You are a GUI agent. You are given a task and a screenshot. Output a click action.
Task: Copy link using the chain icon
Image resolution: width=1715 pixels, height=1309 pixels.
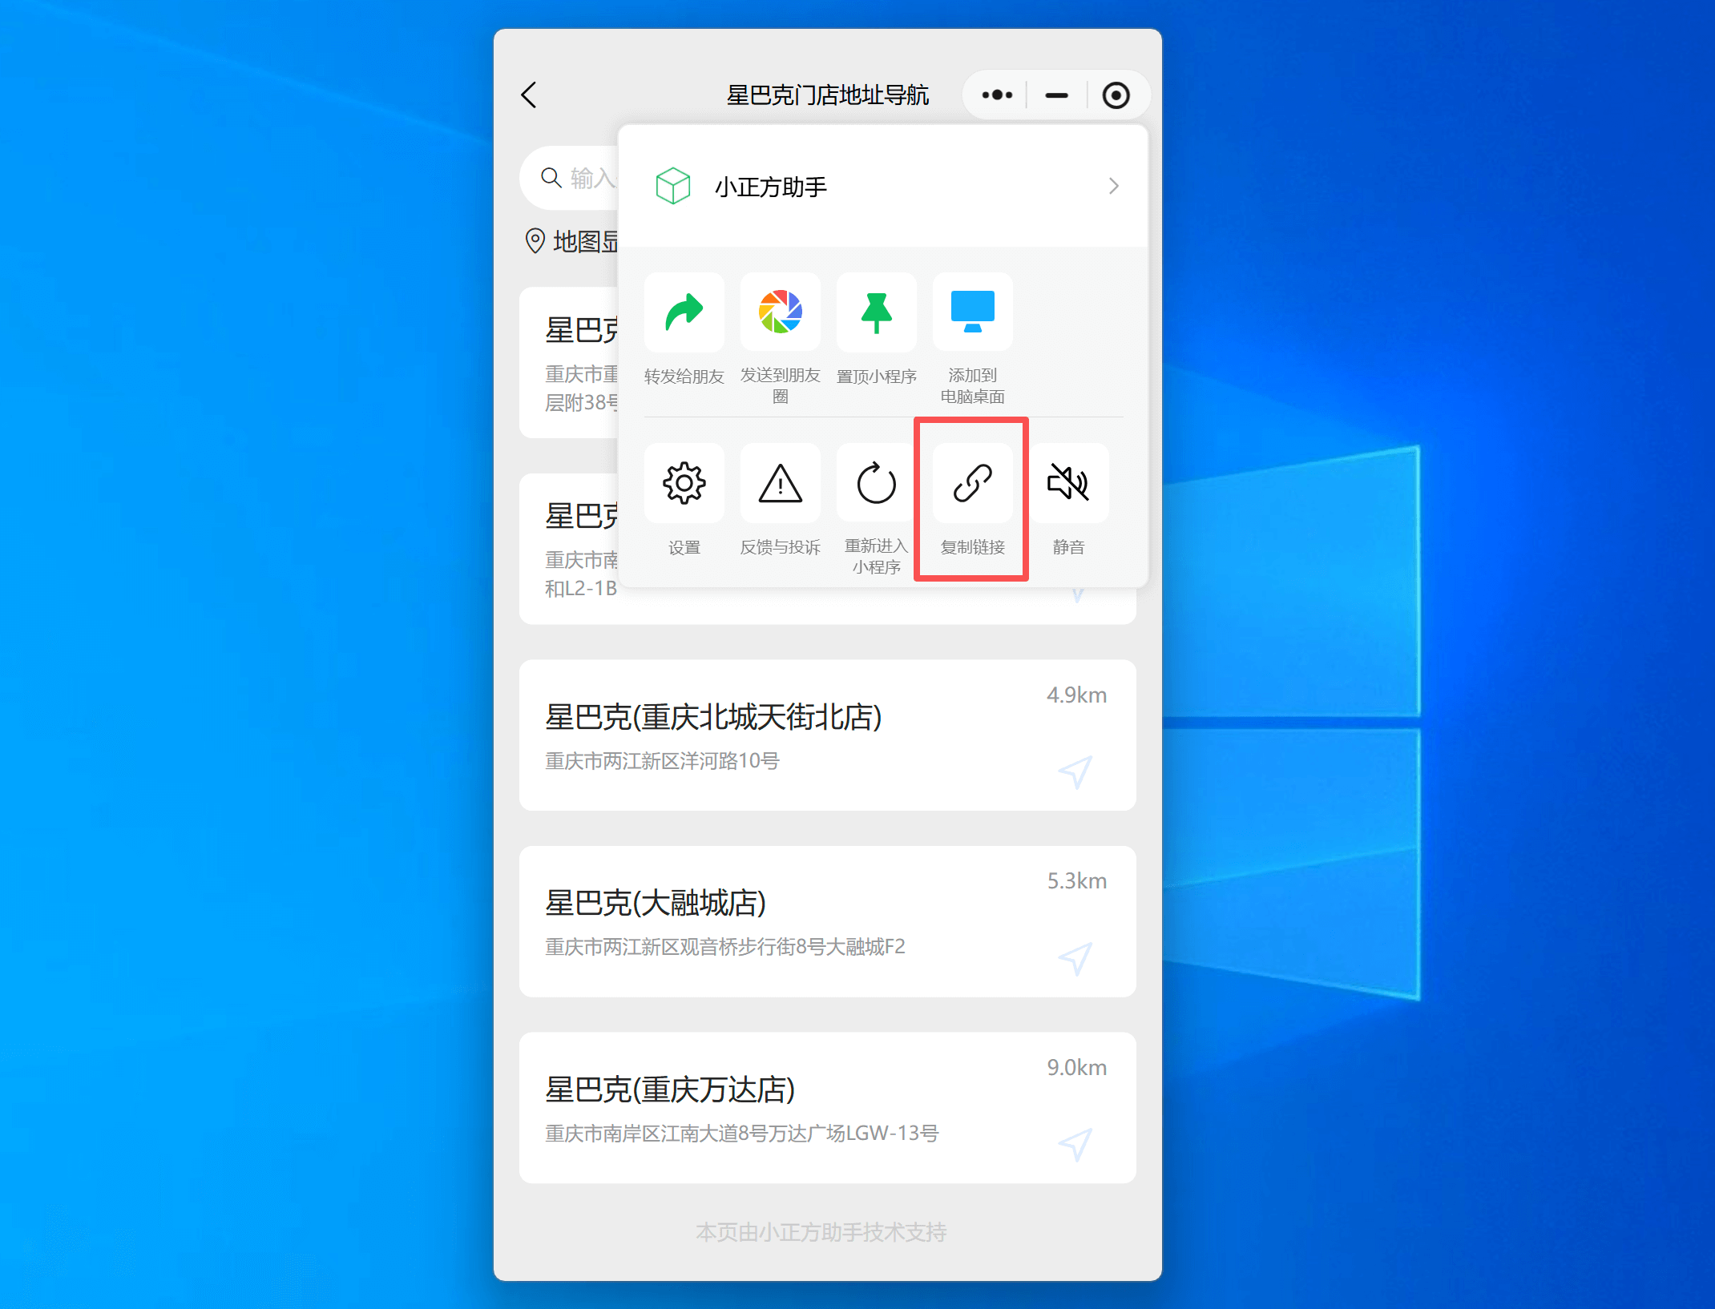(972, 483)
